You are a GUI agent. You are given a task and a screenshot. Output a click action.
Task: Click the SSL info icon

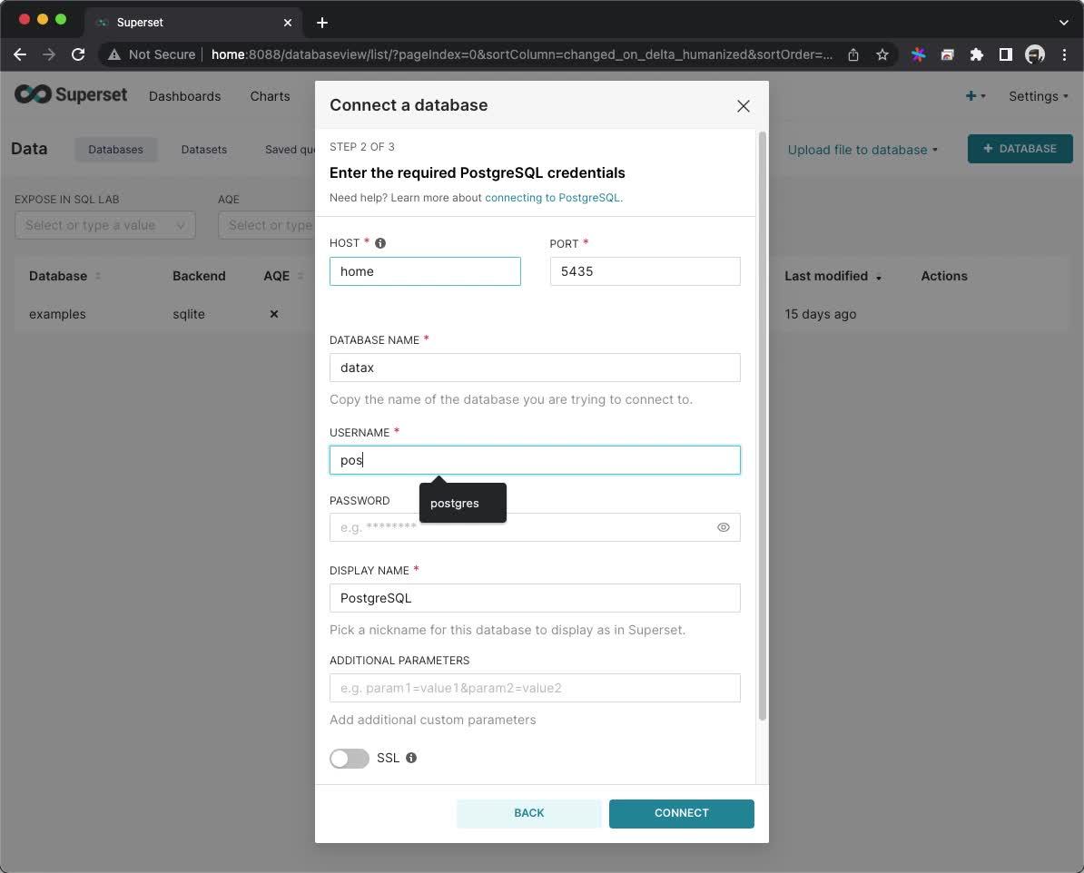pos(411,758)
